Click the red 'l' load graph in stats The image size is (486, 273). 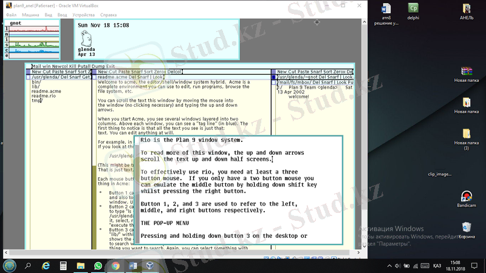click(x=34, y=29)
